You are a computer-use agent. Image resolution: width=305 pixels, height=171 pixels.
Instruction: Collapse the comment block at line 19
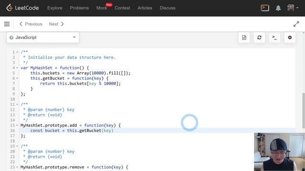(x=17, y=146)
